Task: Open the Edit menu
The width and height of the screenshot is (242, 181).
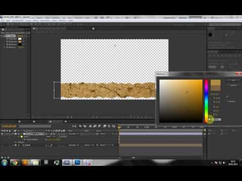Action: [x=8, y=21]
